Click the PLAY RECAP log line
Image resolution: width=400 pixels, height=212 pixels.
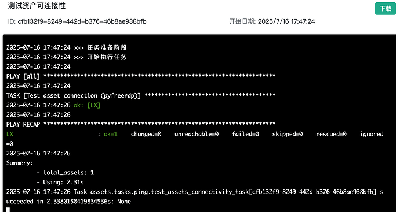pyautogui.click(x=141, y=124)
